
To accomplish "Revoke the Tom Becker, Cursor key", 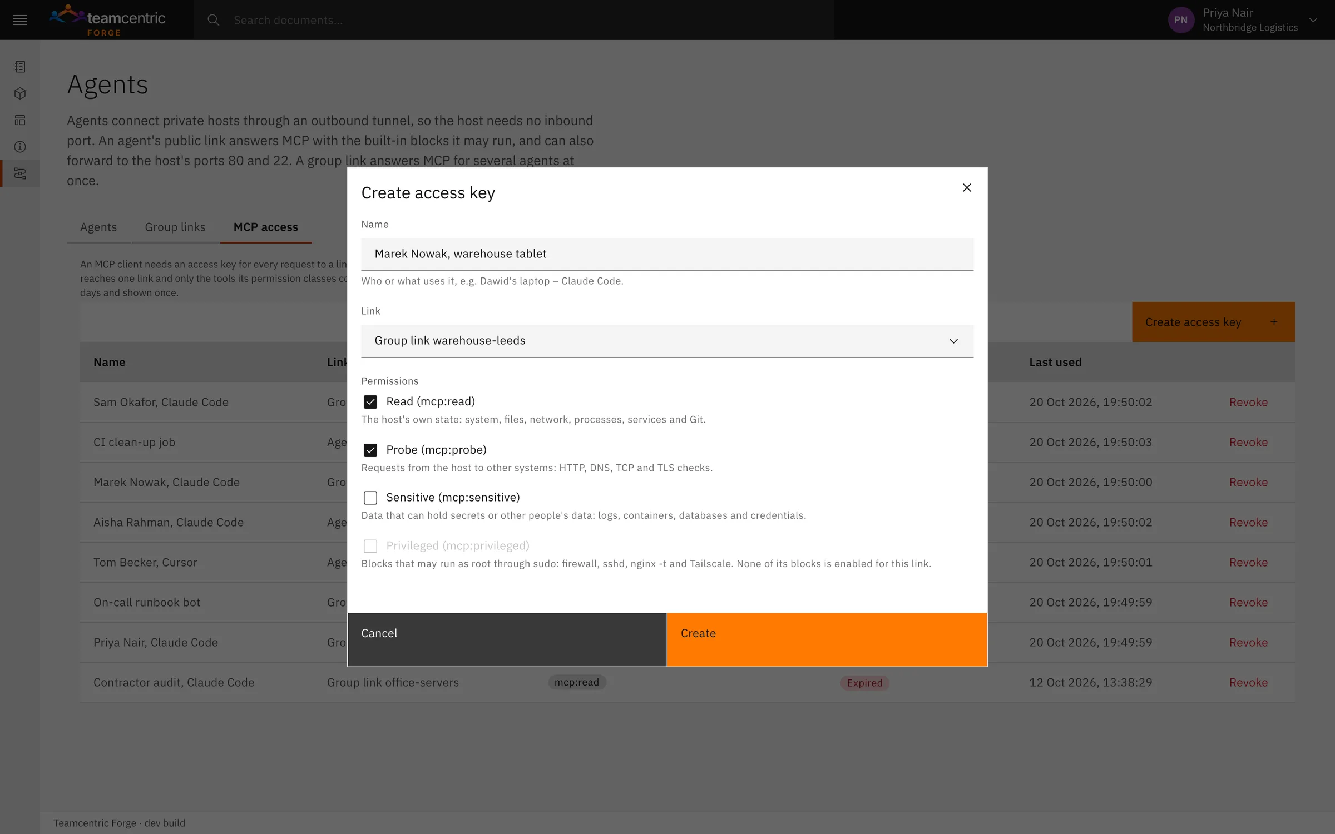I will click(1248, 562).
